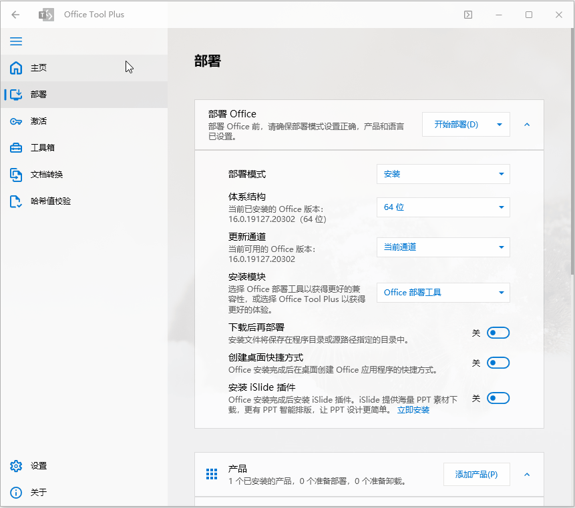575x508 pixels.
Task: Click the key icon for 激活
Action: tap(16, 121)
